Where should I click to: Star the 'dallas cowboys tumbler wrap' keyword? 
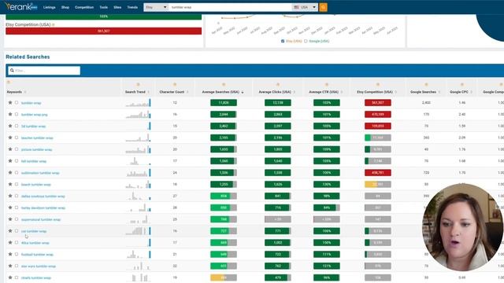pyautogui.click(x=10, y=196)
